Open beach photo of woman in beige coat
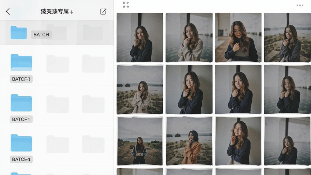 140,90
